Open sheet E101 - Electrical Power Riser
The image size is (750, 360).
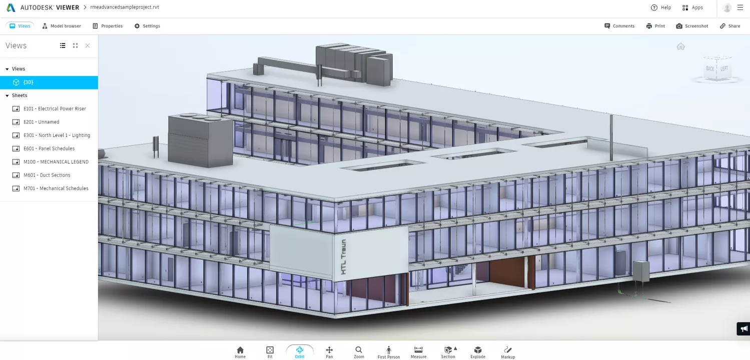click(55, 108)
